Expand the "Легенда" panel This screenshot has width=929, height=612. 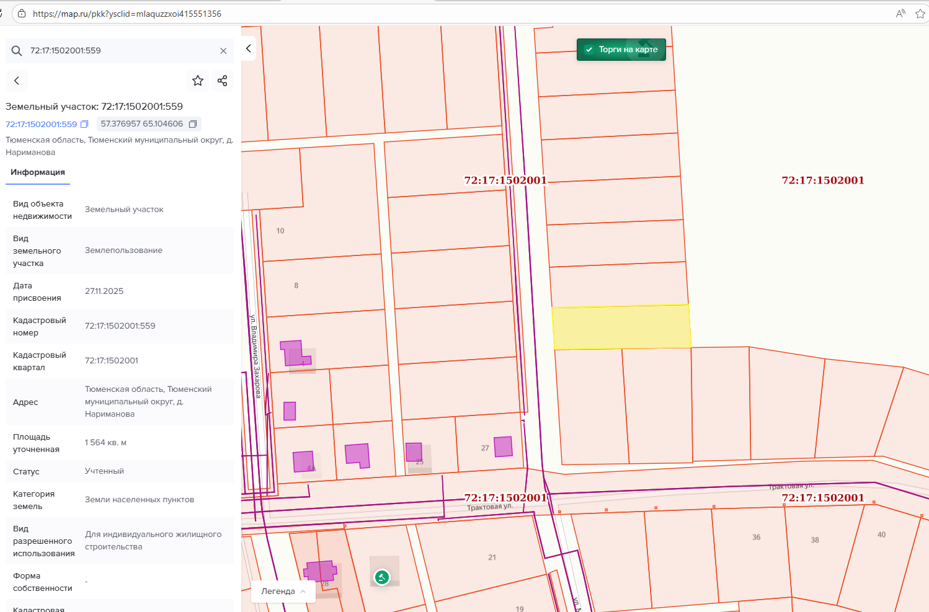pos(283,592)
